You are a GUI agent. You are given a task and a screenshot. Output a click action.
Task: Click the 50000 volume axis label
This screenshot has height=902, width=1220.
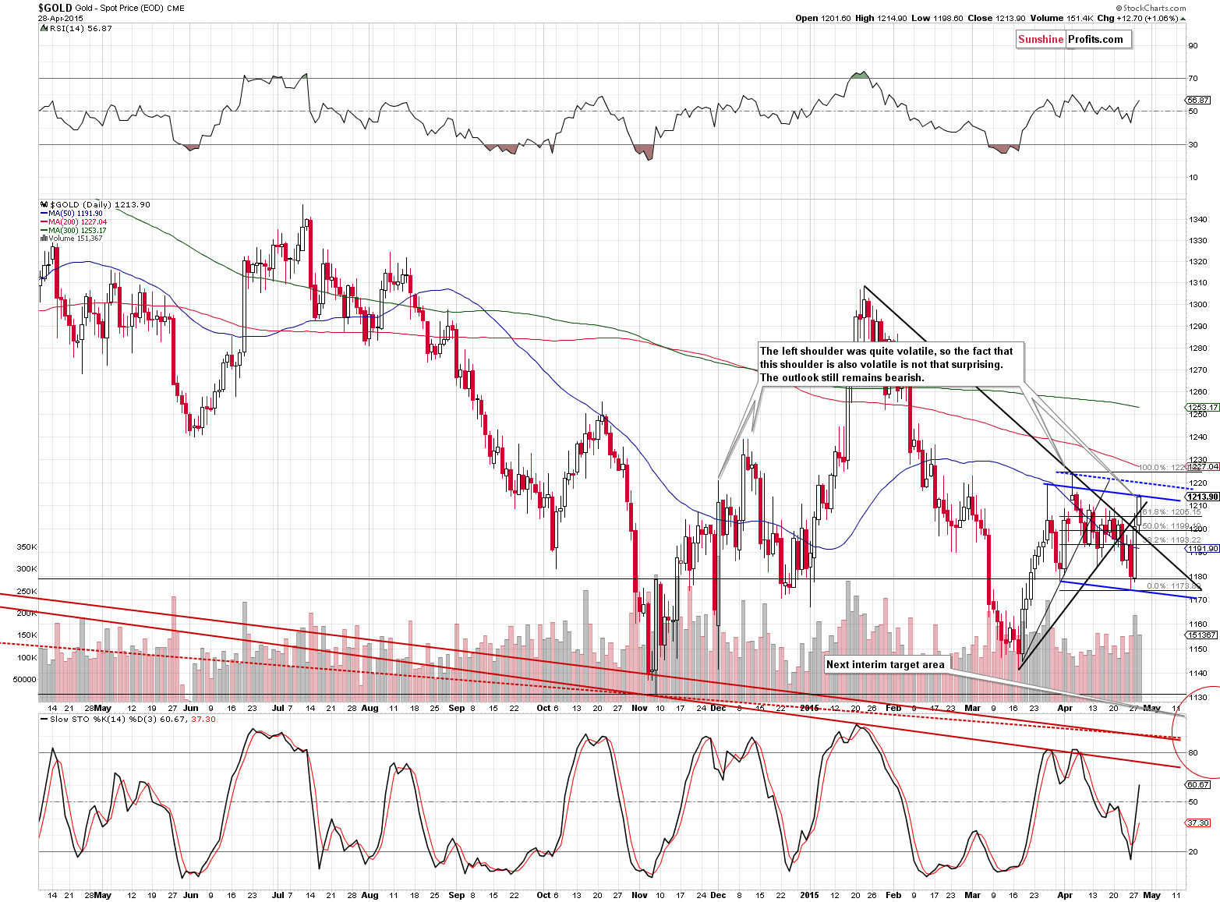pyautogui.click(x=24, y=679)
